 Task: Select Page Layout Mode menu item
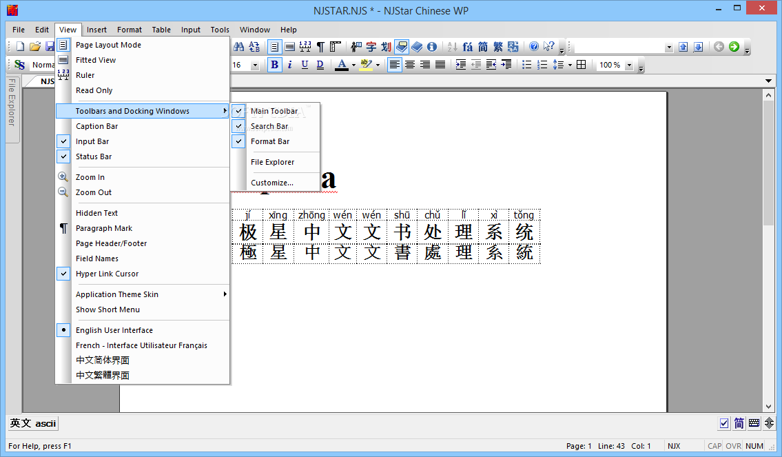(143, 45)
